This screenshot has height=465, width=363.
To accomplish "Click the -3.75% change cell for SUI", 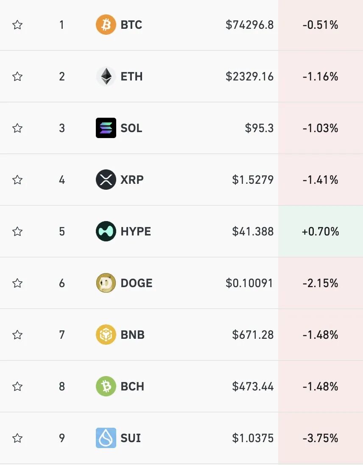I will click(321, 438).
